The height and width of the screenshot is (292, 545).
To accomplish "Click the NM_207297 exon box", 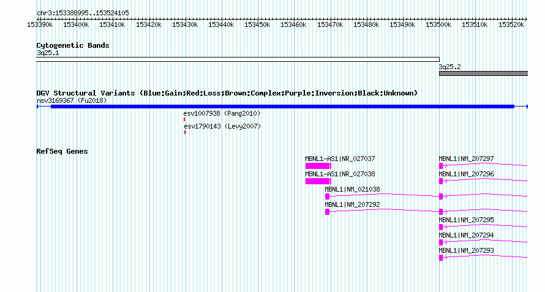I will (x=441, y=166).
